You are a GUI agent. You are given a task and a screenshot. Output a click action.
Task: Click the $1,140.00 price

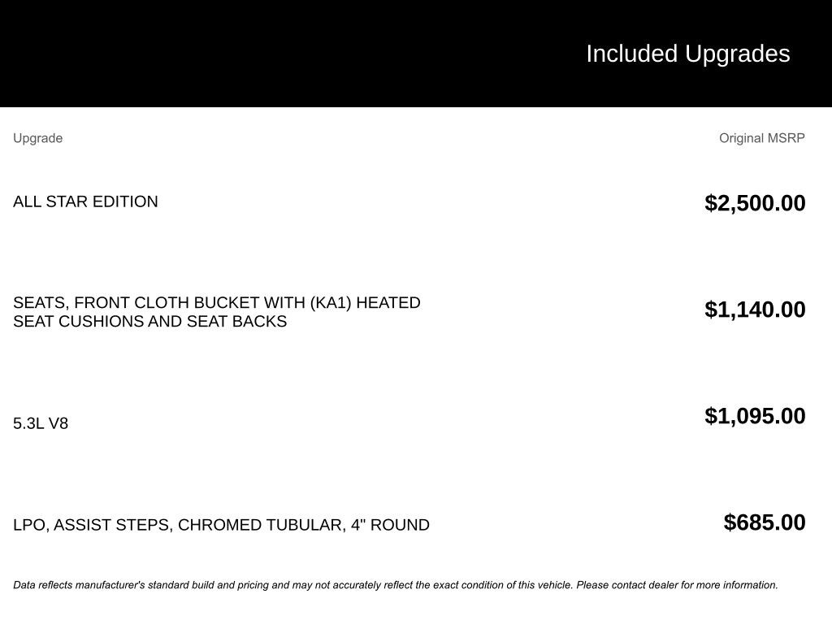[x=755, y=310]
